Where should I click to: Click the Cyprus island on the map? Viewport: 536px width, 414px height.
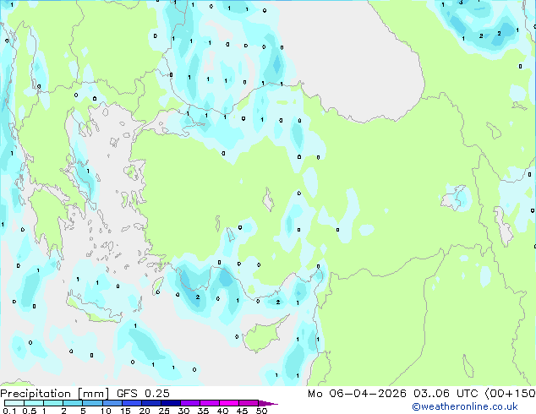(x=261, y=335)
